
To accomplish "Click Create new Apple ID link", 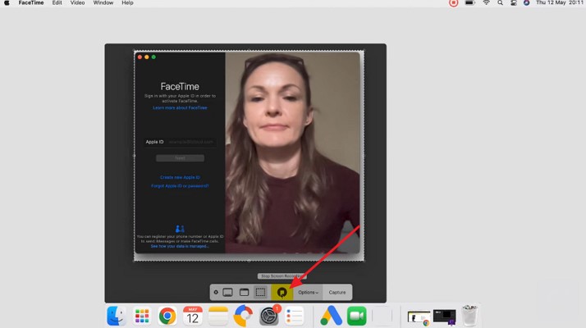I will (180, 177).
